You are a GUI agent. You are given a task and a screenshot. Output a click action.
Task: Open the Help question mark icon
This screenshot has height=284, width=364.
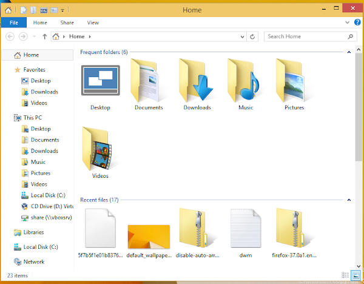tap(357, 22)
